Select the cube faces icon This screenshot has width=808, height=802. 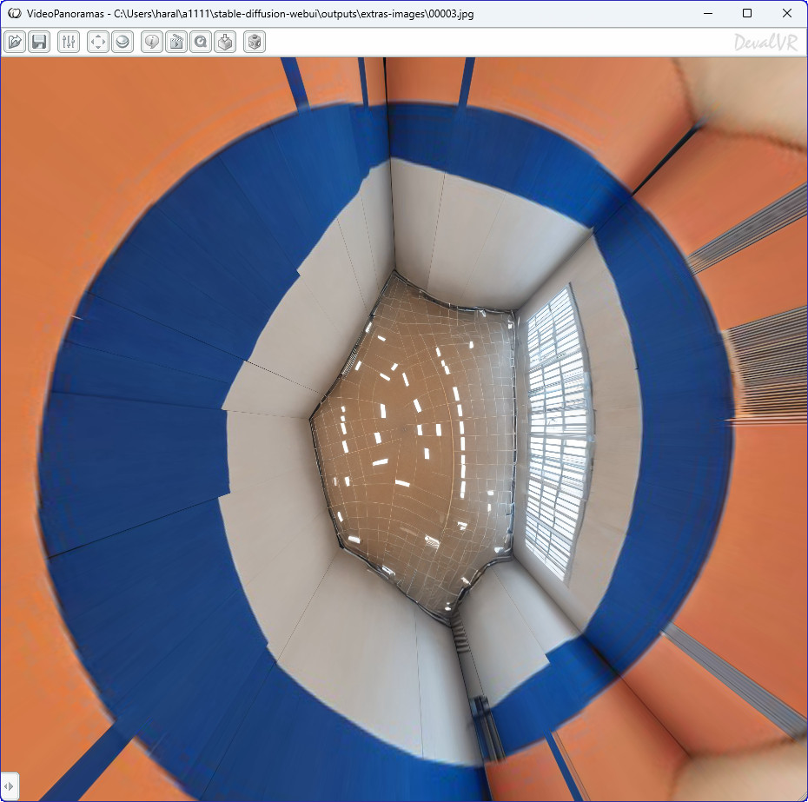click(255, 42)
